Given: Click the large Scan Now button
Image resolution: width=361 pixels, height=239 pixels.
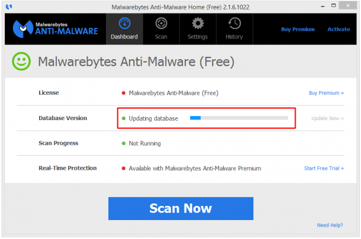Looking at the screenshot, I should (x=180, y=208).
